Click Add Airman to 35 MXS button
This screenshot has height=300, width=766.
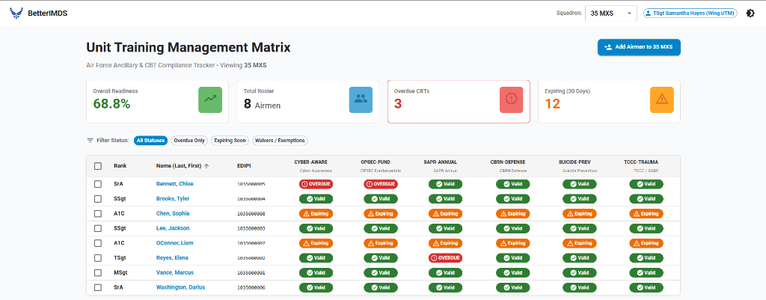pos(639,47)
